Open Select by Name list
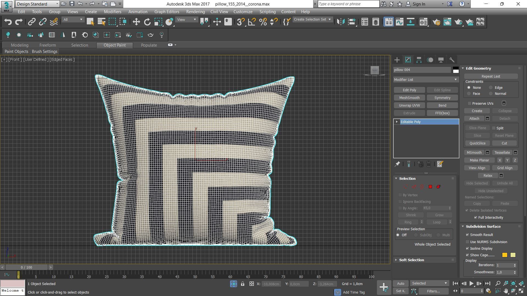527x296 pixels. pos(102,22)
